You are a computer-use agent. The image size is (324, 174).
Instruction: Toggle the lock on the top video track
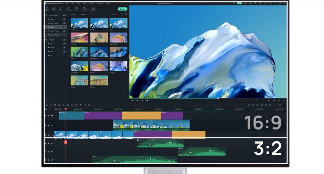click(49, 116)
